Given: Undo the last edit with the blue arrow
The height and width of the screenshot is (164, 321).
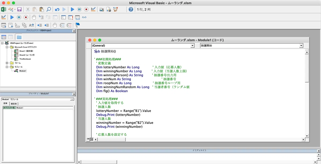Looking at the screenshot, I should 57,9.
